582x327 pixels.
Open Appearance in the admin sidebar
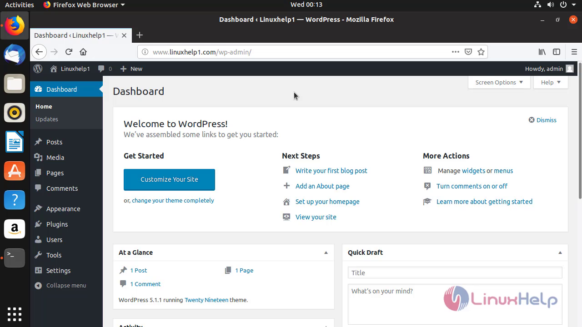coord(66,209)
